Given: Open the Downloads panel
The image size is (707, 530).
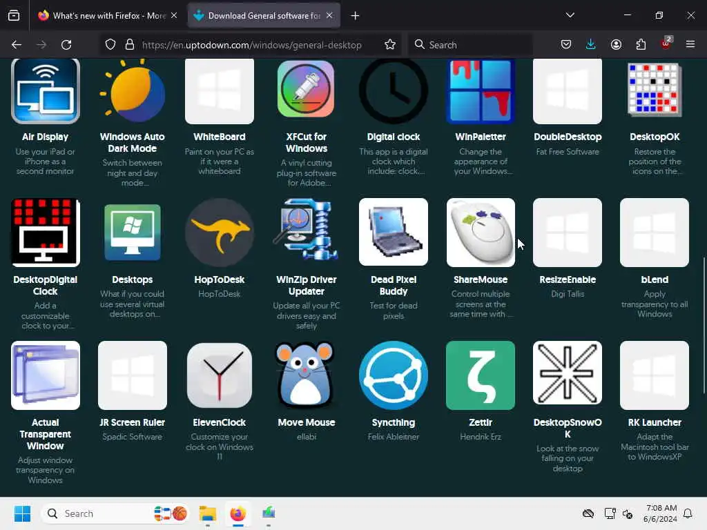Looking at the screenshot, I should (591, 45).
